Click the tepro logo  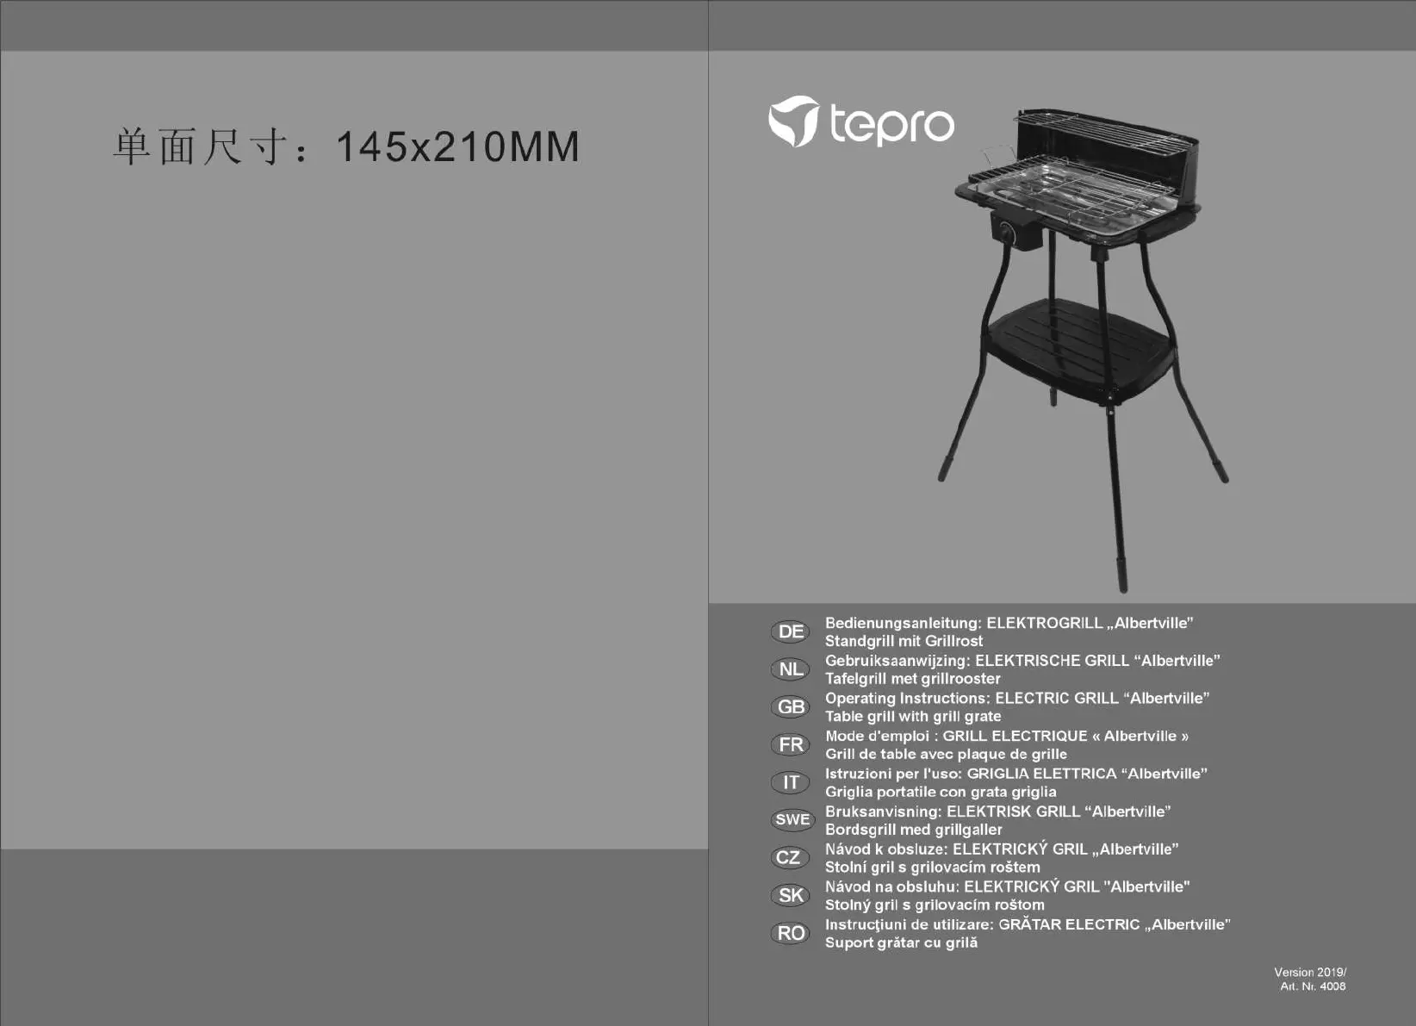pos(861,122)
